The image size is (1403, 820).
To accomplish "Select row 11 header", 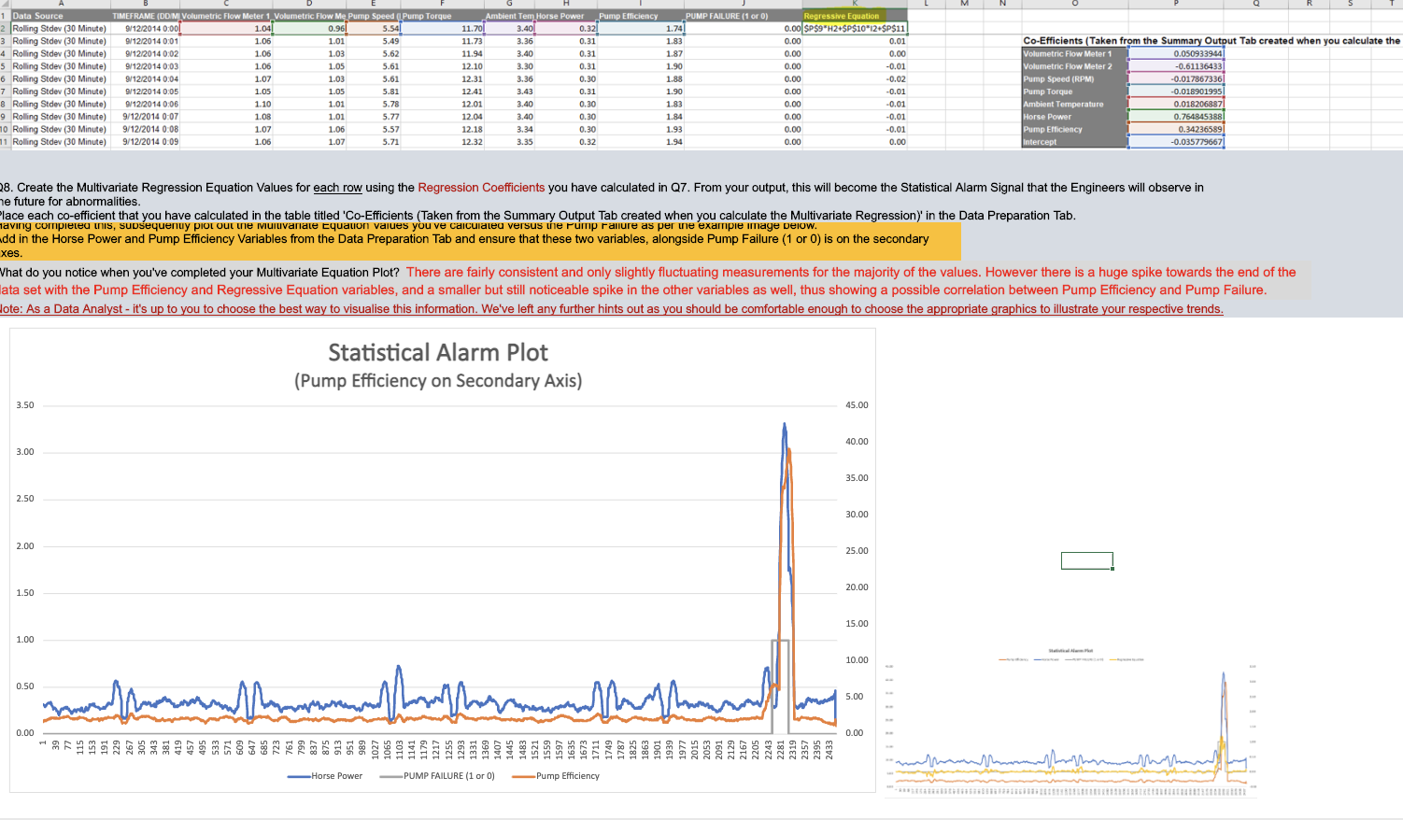I will [x=5, y=142].
